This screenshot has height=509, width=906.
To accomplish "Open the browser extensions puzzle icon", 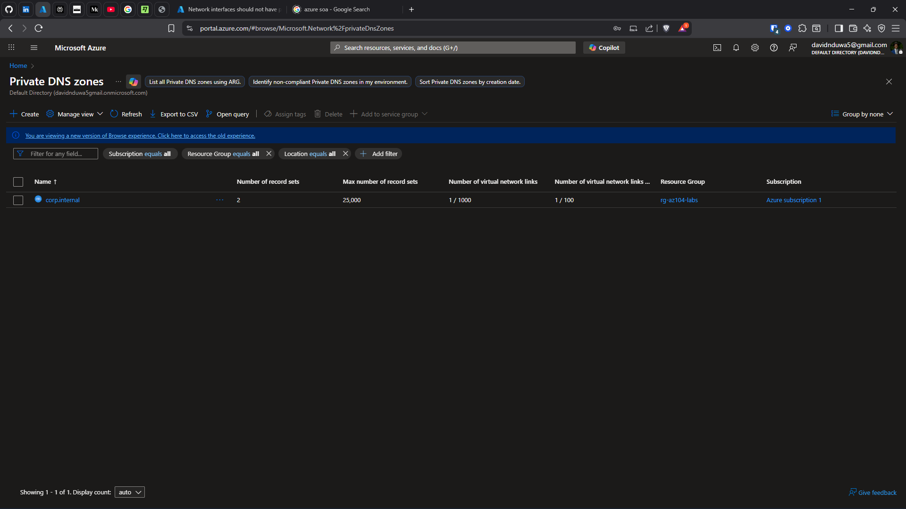I will tap(802, 28).
